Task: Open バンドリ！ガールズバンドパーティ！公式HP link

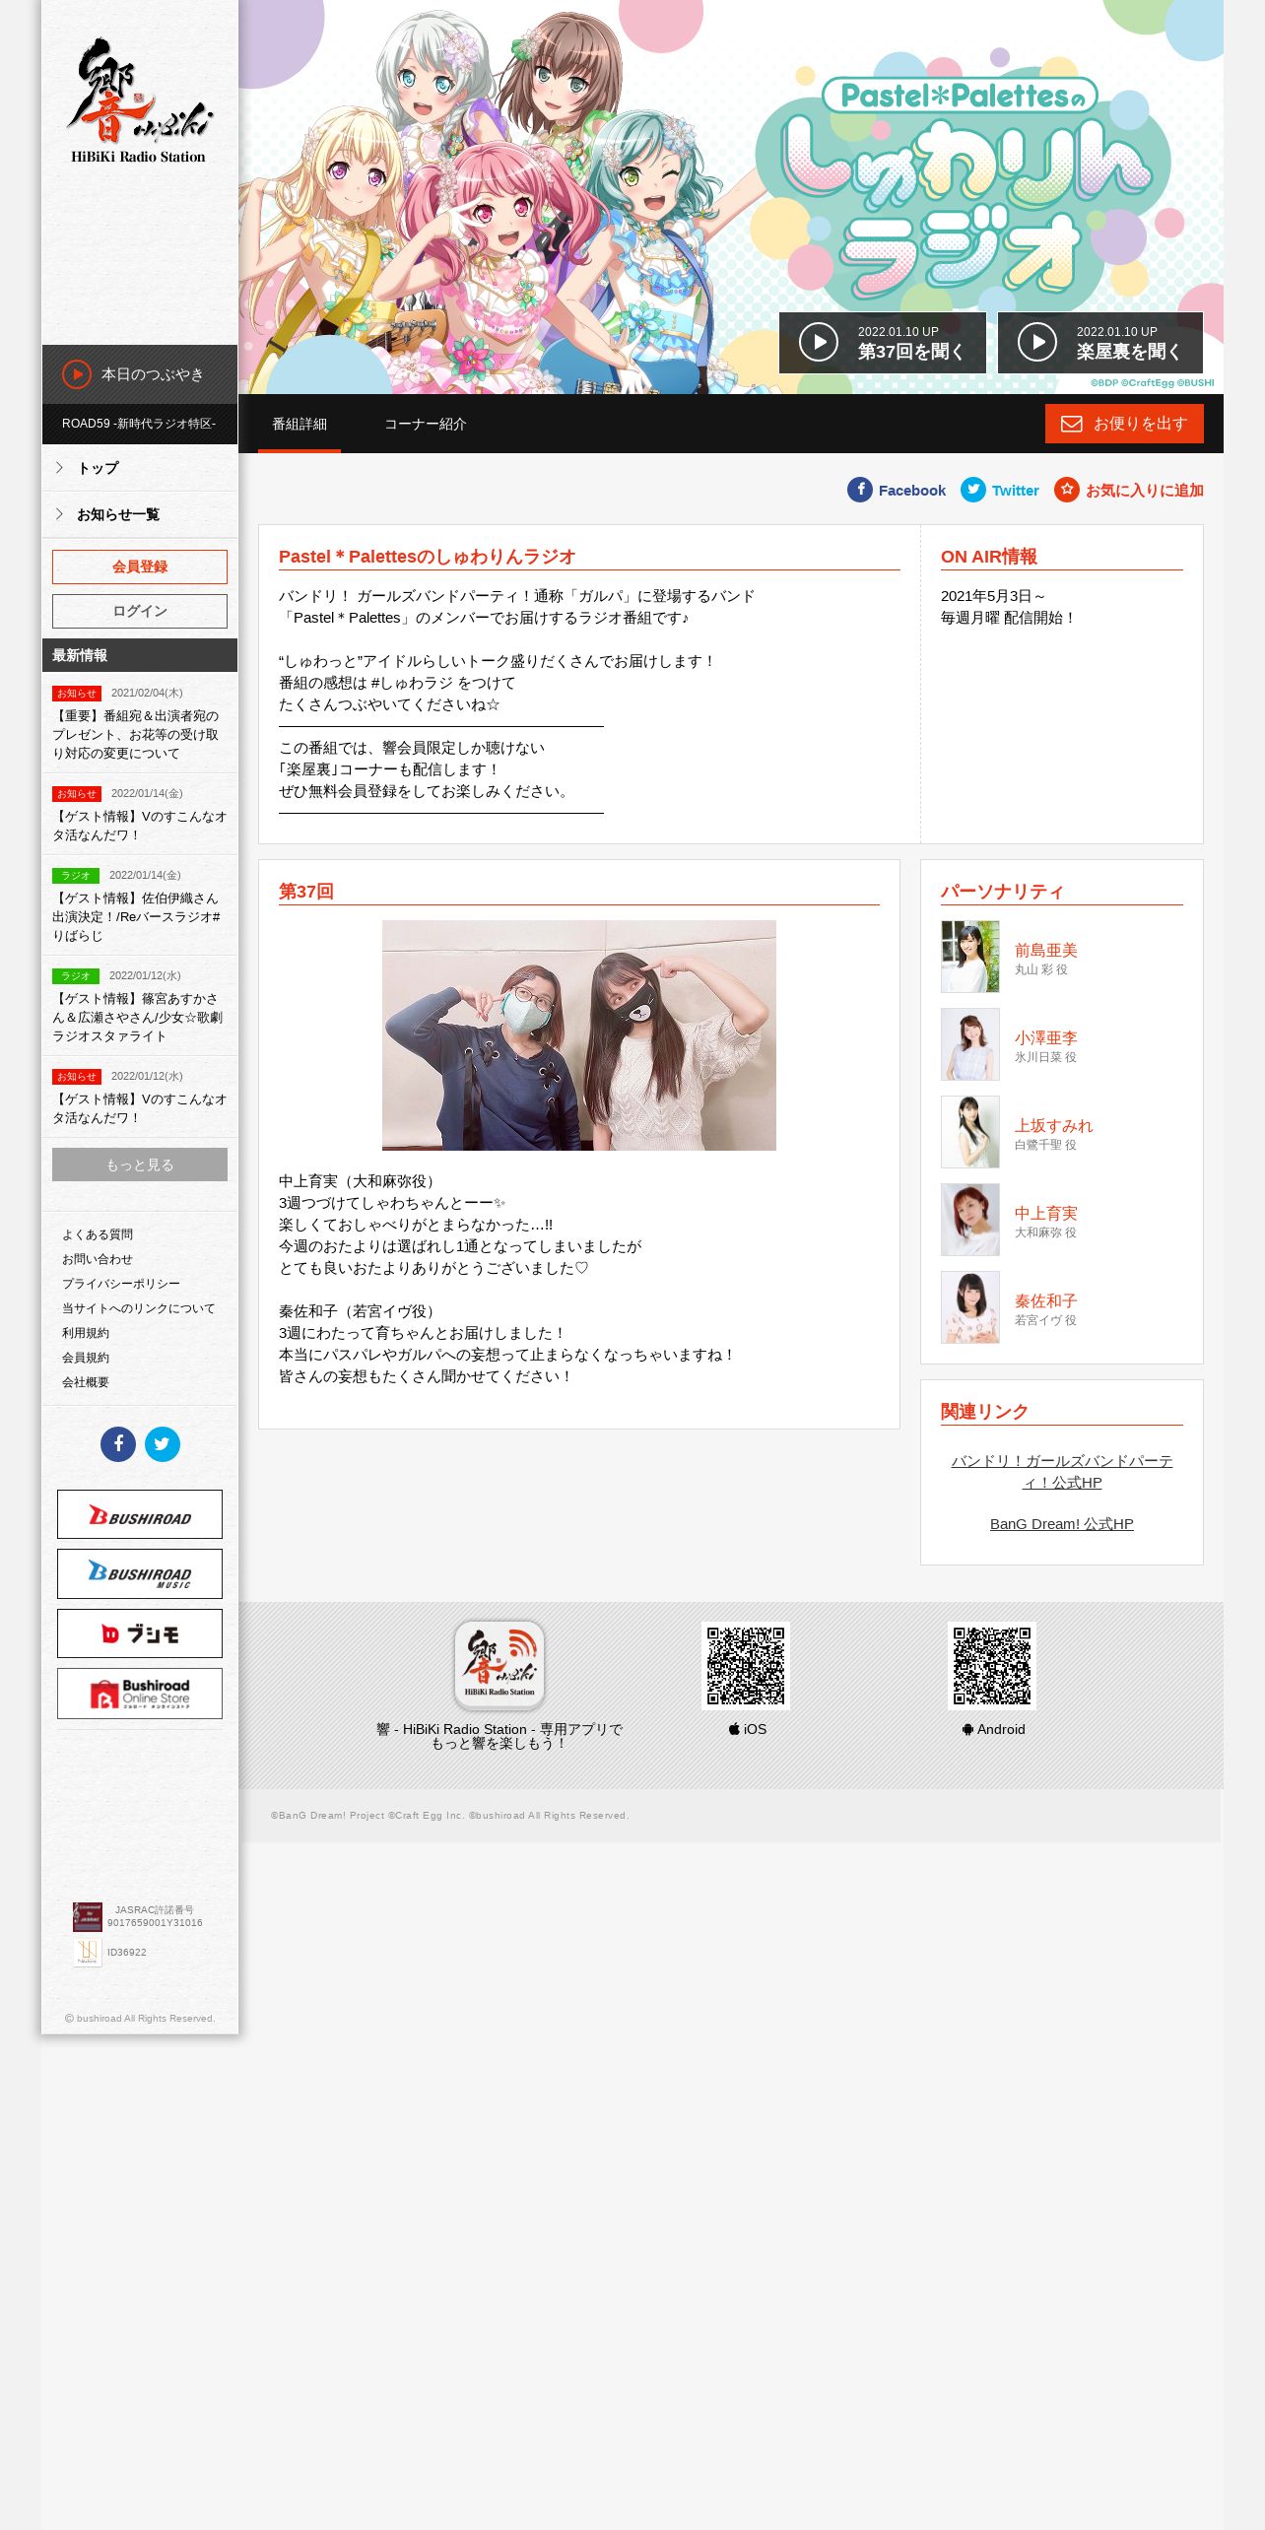Action: [x=1062, y=1472]
